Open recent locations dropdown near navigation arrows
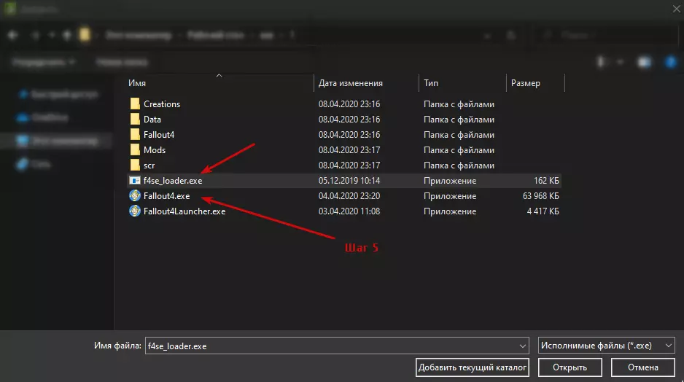The image size is (684, 382). click(x=52, y=35)
